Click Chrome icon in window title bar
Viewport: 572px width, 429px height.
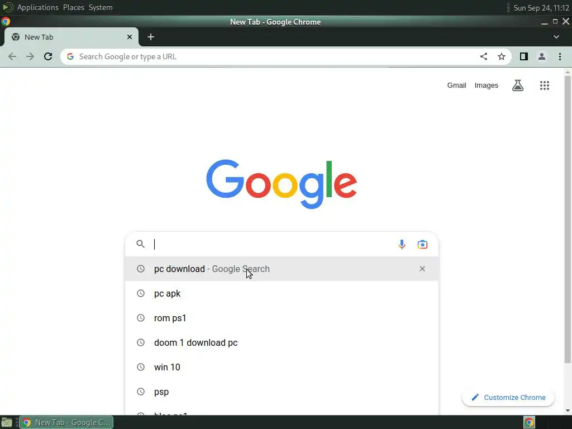(x=6, y=22)
